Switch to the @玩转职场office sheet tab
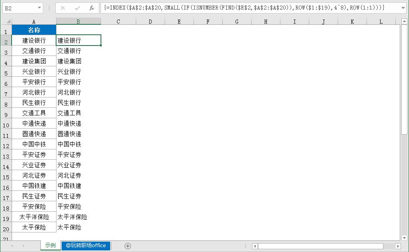 tap(86, 246)
